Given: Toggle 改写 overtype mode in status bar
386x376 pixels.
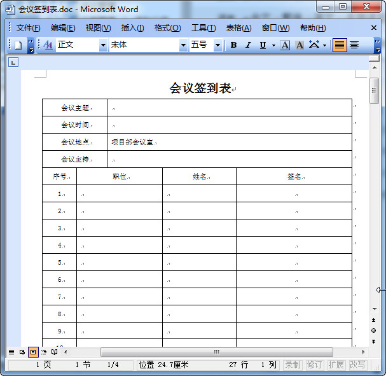Looking at the screenshot, I should [357, 365].
